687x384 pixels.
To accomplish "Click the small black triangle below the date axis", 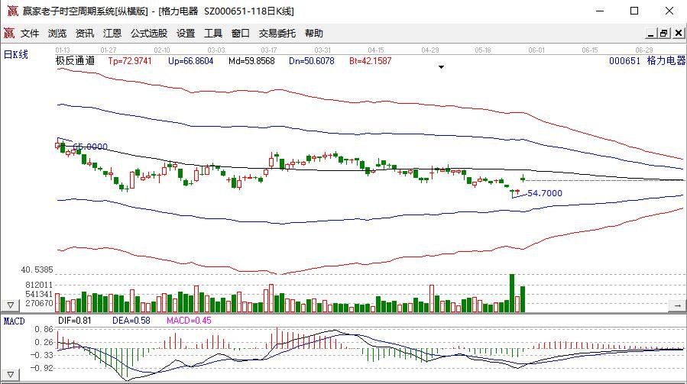I will coord(441,67).
